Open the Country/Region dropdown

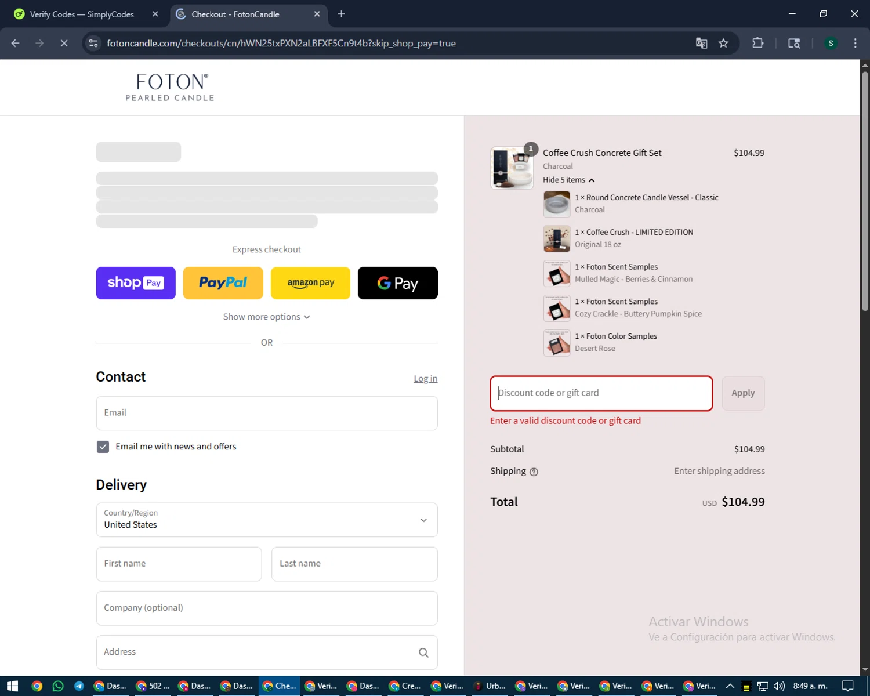point(267,520)
